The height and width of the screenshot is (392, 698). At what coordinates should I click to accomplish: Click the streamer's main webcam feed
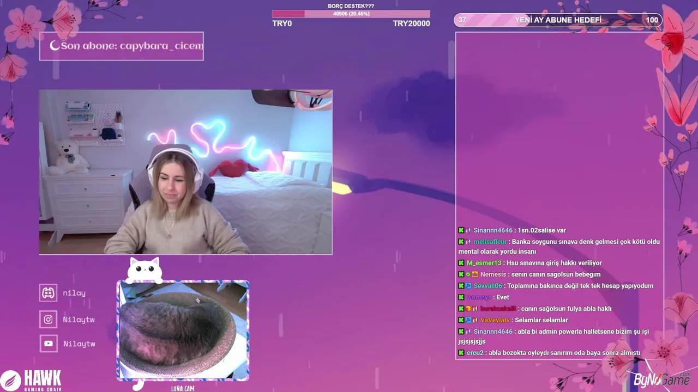pos(185,172)
